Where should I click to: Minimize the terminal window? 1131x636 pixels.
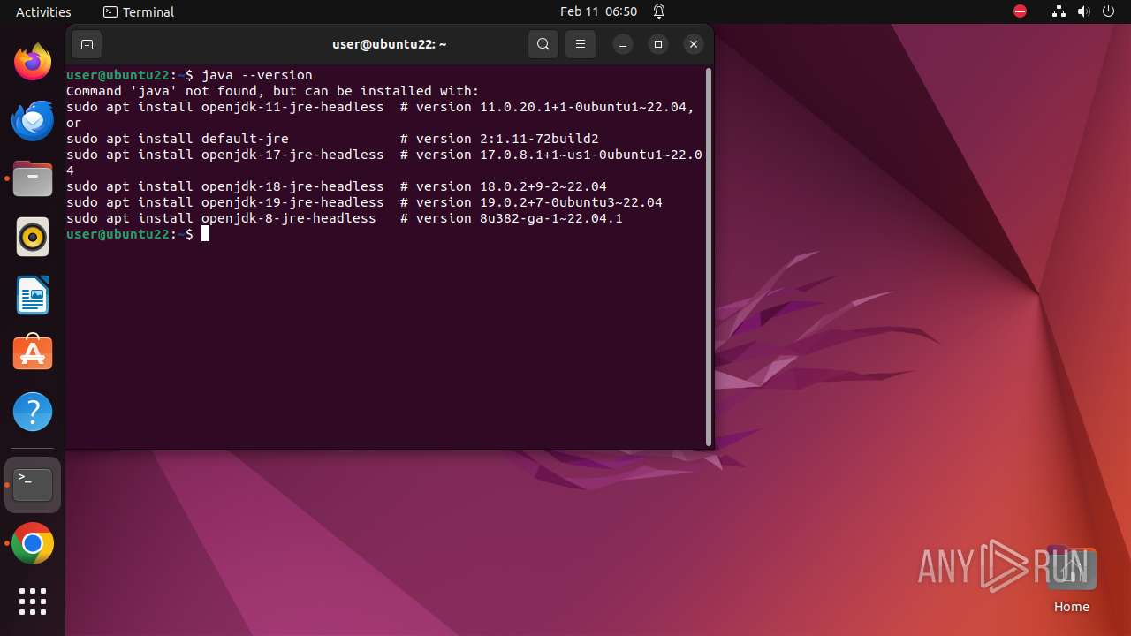pyautogui.click(x=623, y=44)
